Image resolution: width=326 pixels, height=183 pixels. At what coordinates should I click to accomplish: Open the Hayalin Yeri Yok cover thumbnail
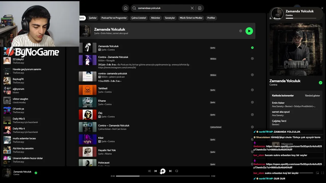(88, 152)
